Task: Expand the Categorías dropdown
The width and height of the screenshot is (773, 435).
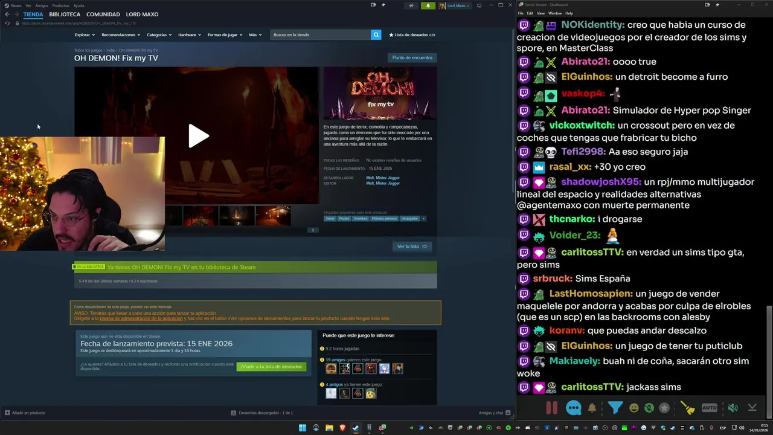Action: (159, 34)
